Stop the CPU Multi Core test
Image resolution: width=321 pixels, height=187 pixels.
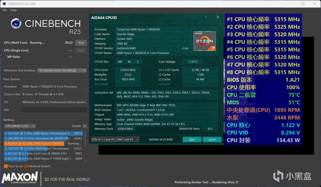click(81, 43)
